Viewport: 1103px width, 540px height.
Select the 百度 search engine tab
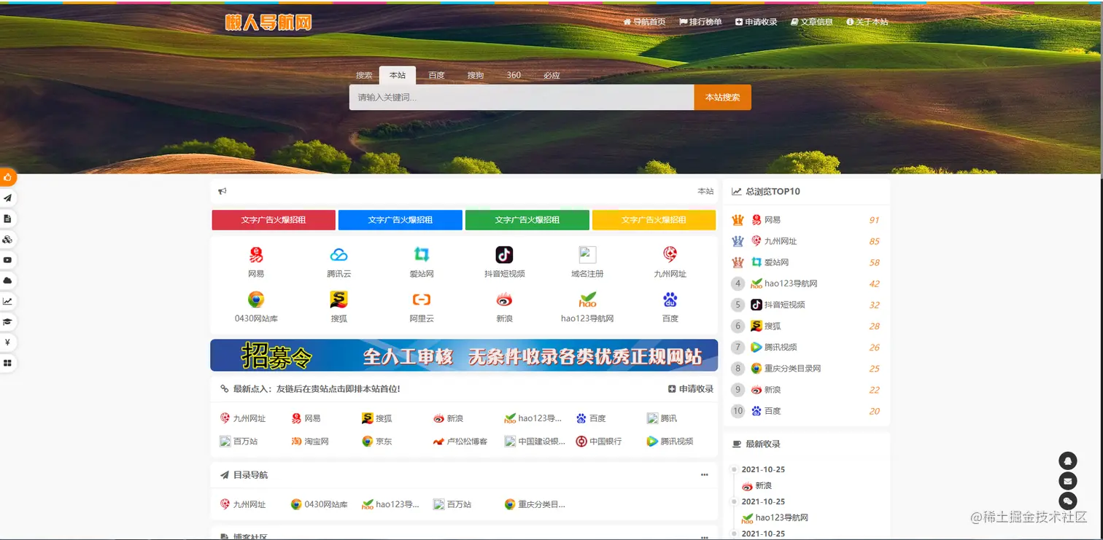pyautogui.click(x=436, y=75)
